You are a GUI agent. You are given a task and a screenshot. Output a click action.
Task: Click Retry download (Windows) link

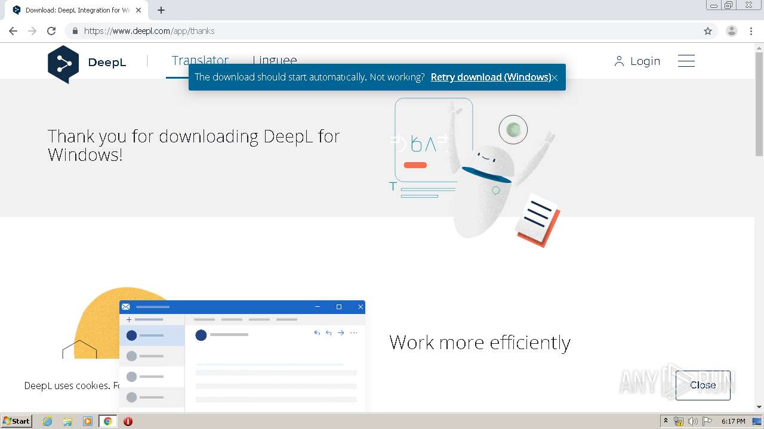[x=491, y=77]
